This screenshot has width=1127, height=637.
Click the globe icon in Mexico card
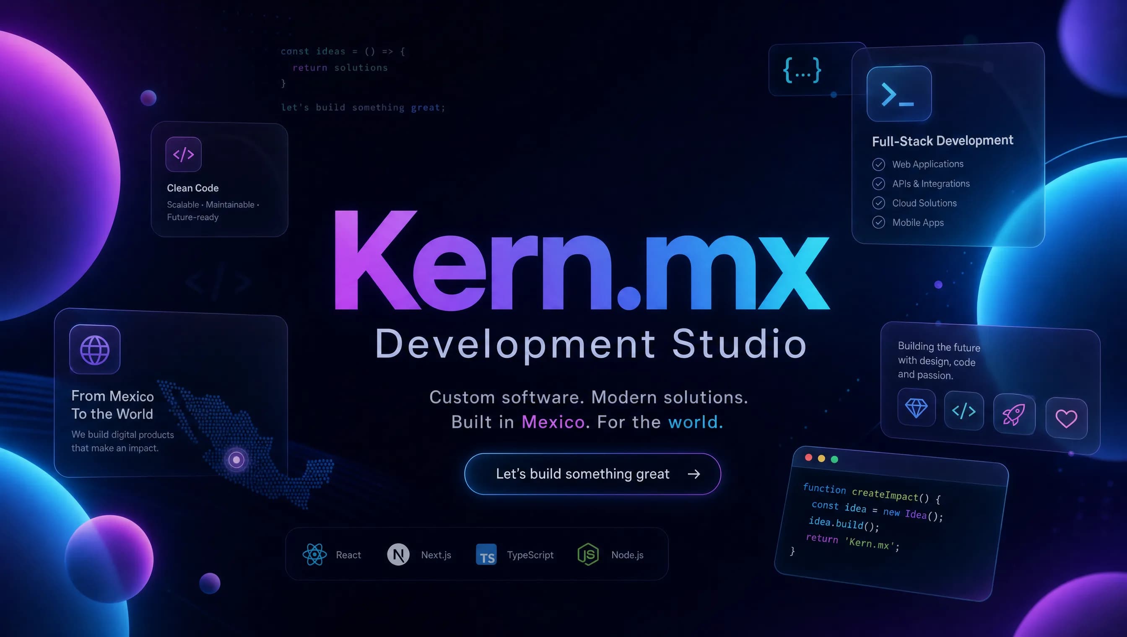click(94, 350)
